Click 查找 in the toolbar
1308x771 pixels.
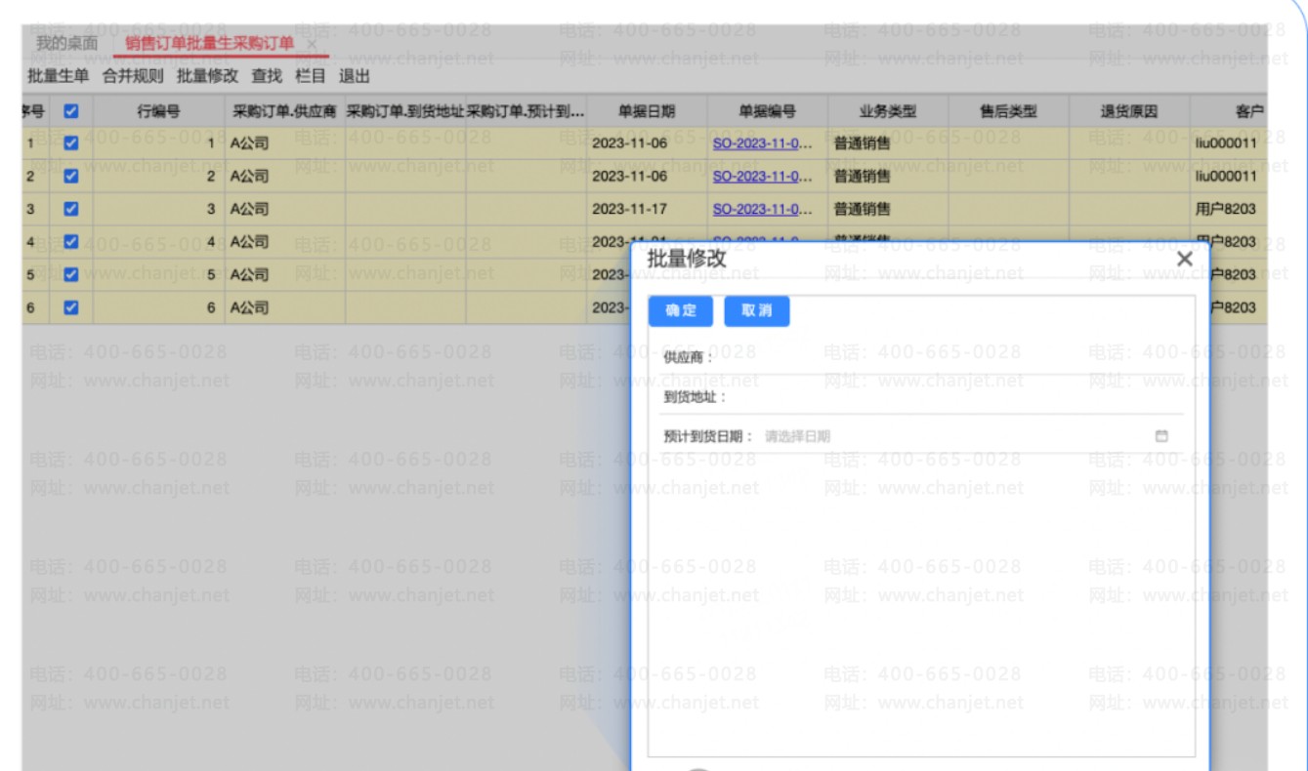click(267, 75)
